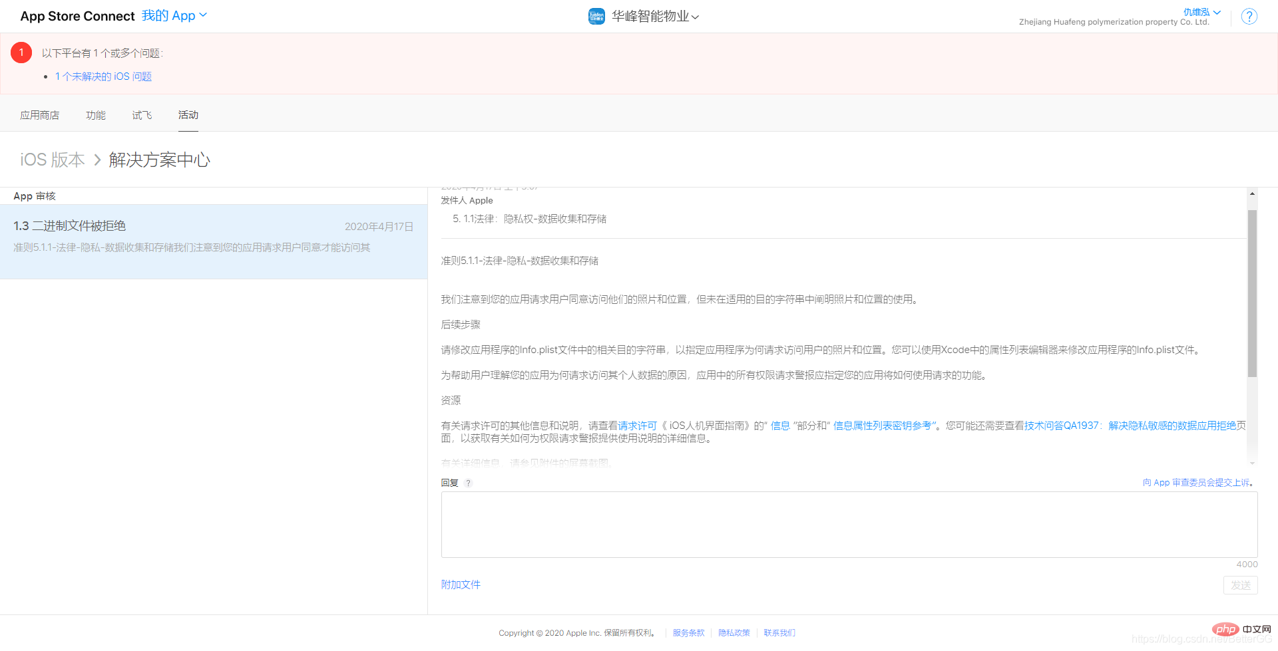This screenshot has height=651, width=1278.
Task: Open the 隐私政策 footer link
Action: point(734,633)
